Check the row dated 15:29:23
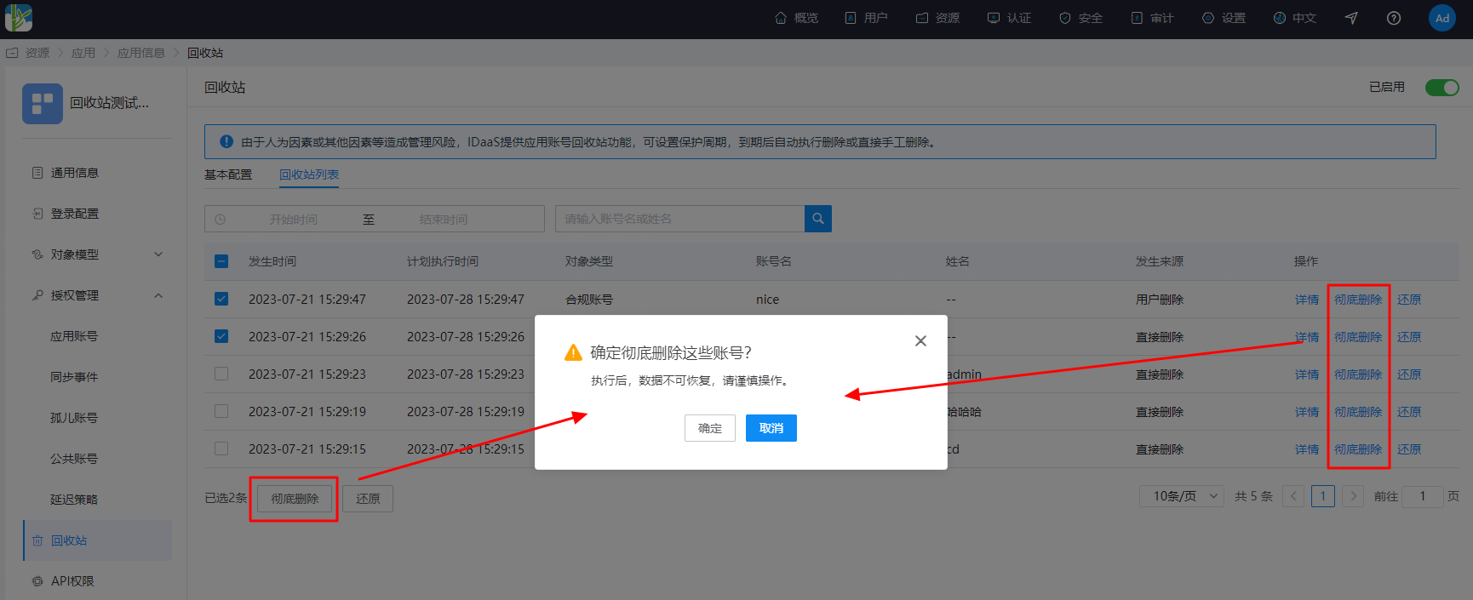The image size is (1473, 600). [221, 374]
